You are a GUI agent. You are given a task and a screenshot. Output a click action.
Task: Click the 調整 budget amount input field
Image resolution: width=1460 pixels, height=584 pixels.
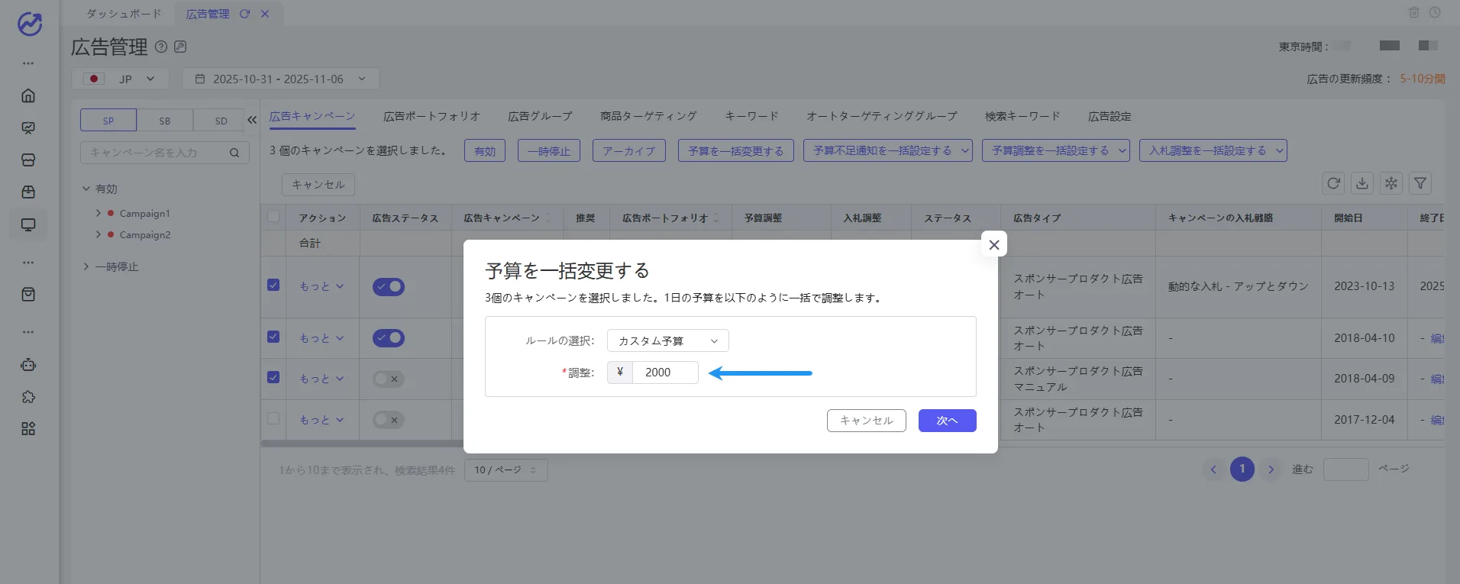(665, 373)
